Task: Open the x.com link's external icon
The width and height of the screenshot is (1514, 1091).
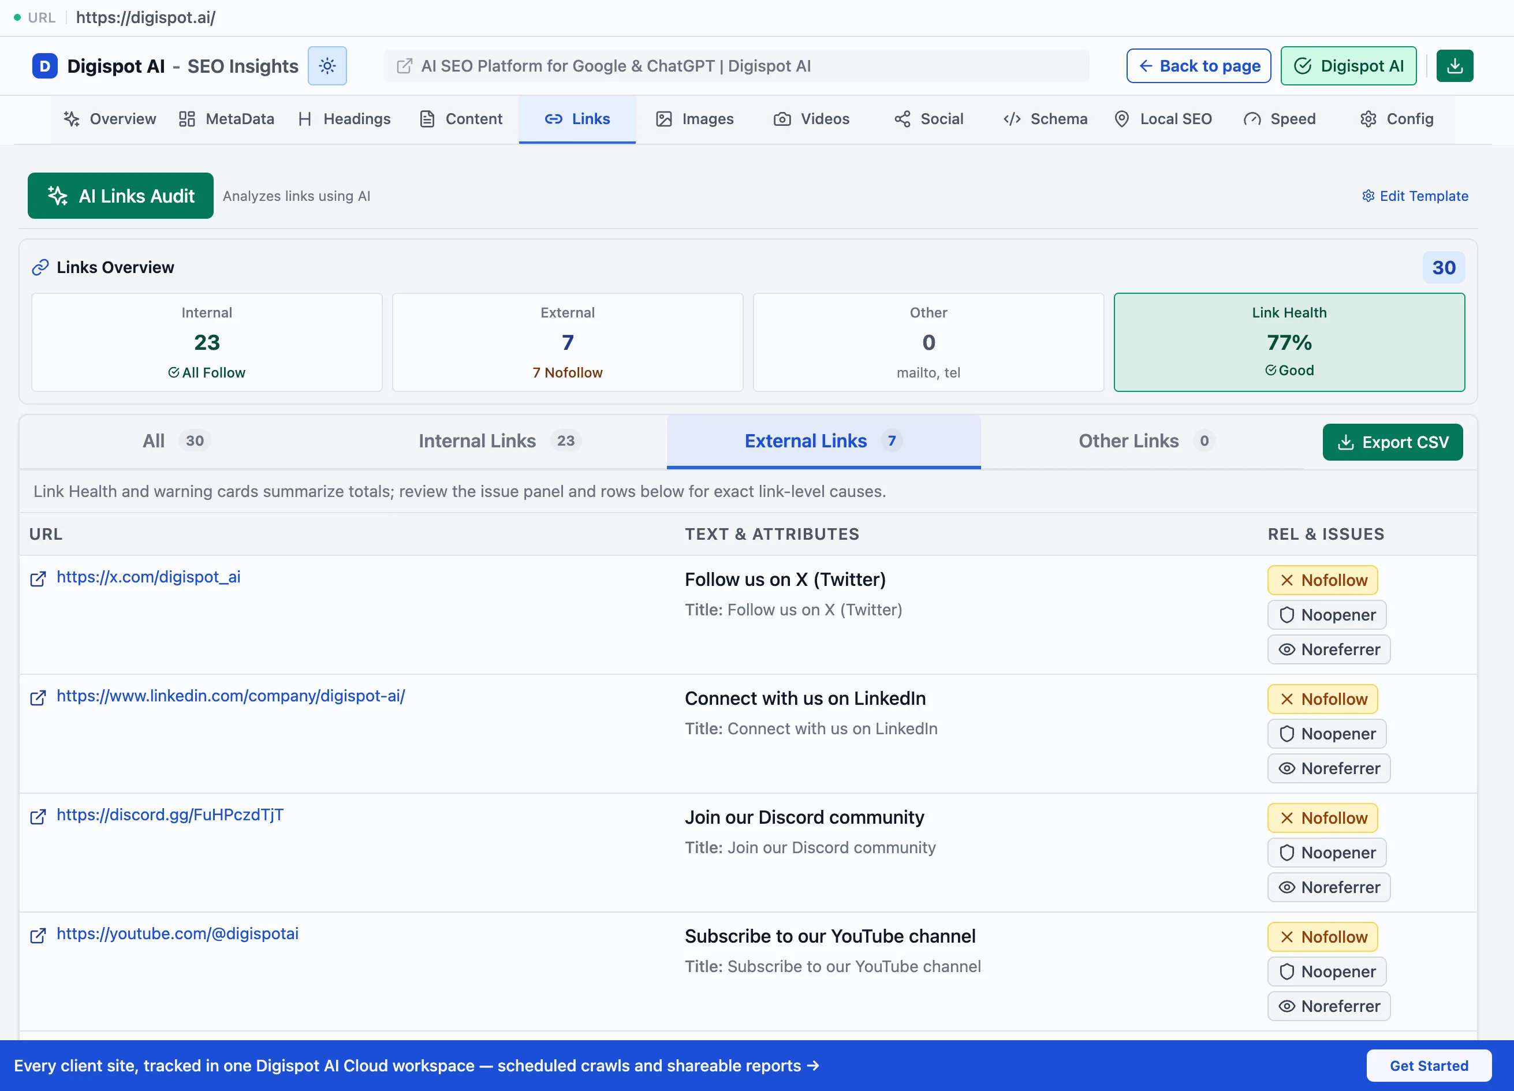Action: click(x=38, y=578)
